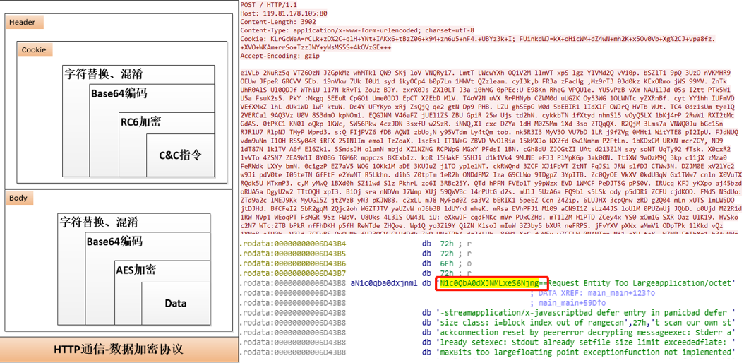Select "字符替换、混淆" inside the Cookie box
The width and height of the screenshot is (744, 363).
click(103, 74)
